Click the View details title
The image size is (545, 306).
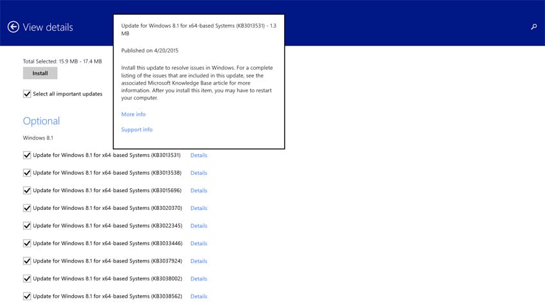tap(48, 27)
